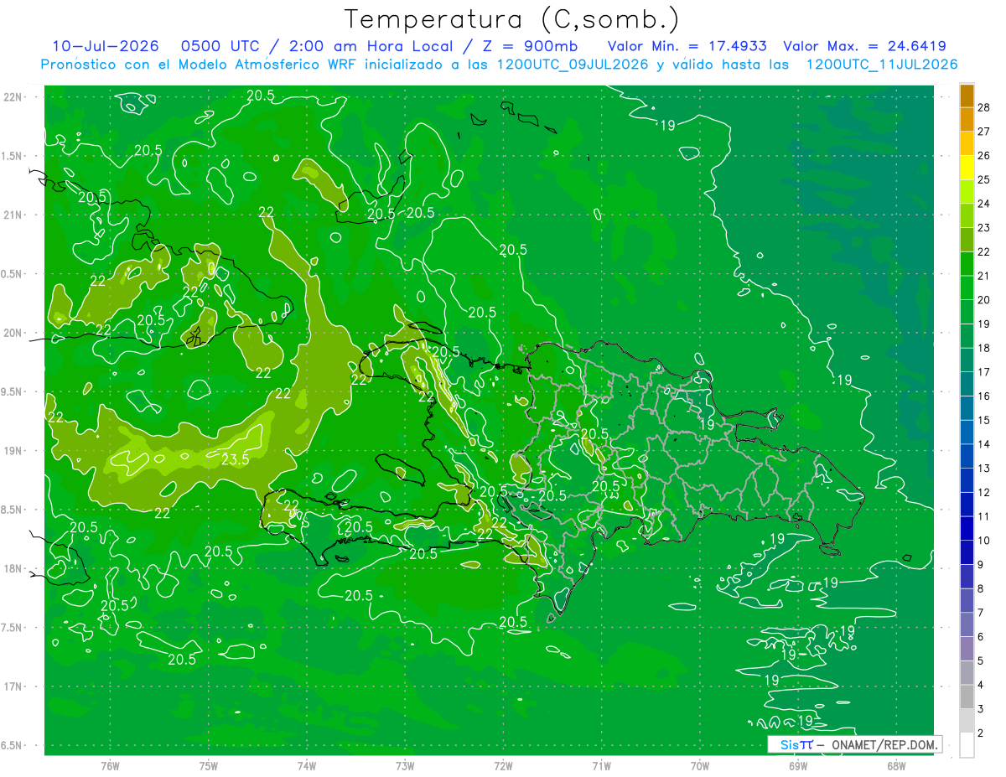Screen dimensions: 1006x777
Task: Click the '7.5N' latitude axis label
Action: (11, 627)
